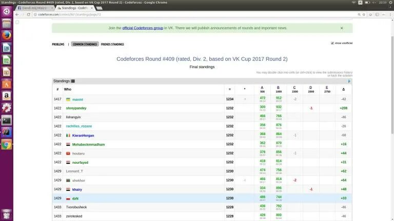
Task: Bookmark this page with star icon
Action: [364, 14]
